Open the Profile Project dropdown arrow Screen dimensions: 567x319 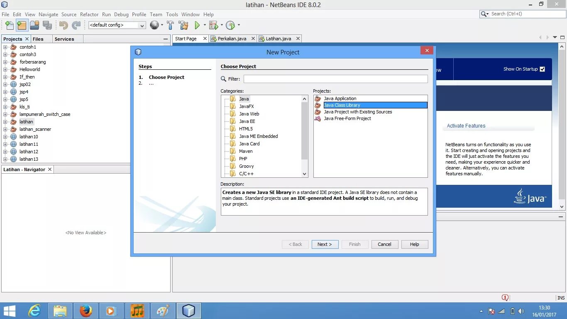pos(238,25)
